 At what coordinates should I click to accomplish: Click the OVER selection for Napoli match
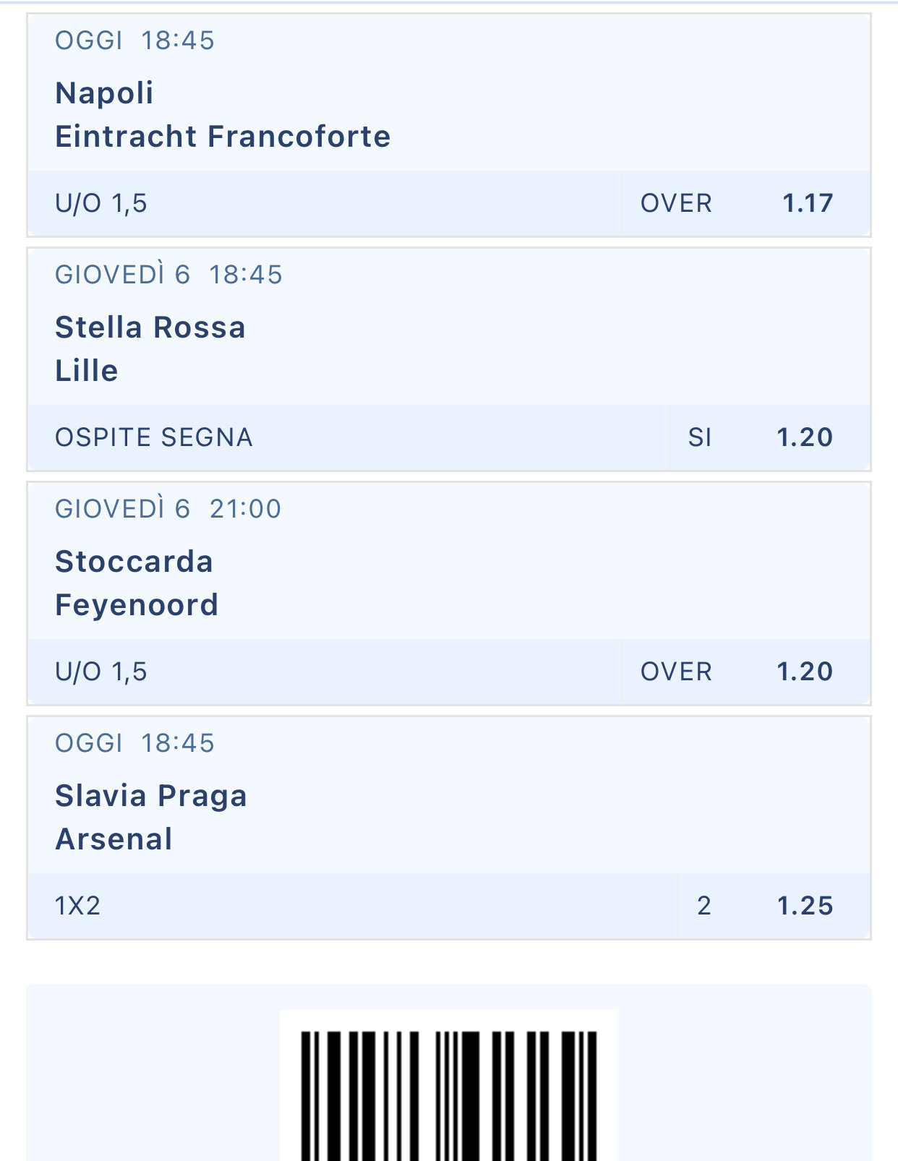[x=676, y=203]
